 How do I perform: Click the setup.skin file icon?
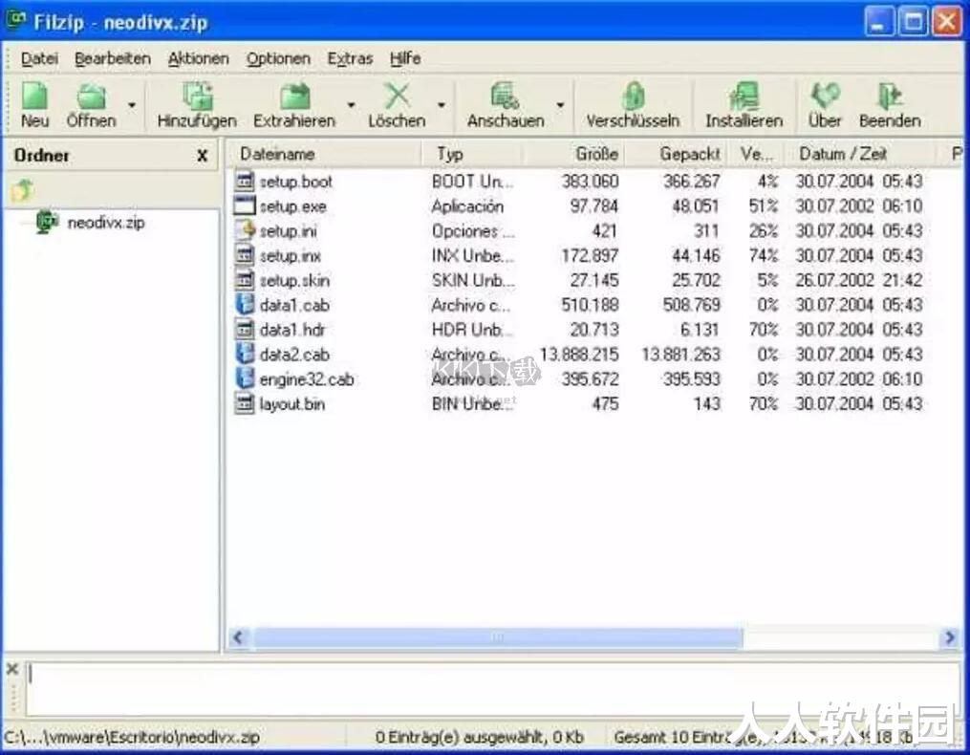[x=245, y=280]
